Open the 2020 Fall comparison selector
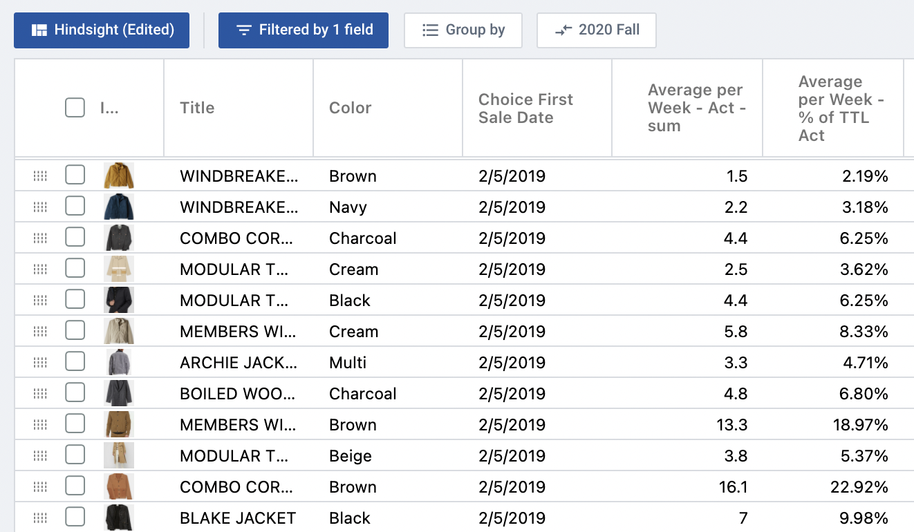The height and width of the screenshot is (532, 914). click(597, 30)
